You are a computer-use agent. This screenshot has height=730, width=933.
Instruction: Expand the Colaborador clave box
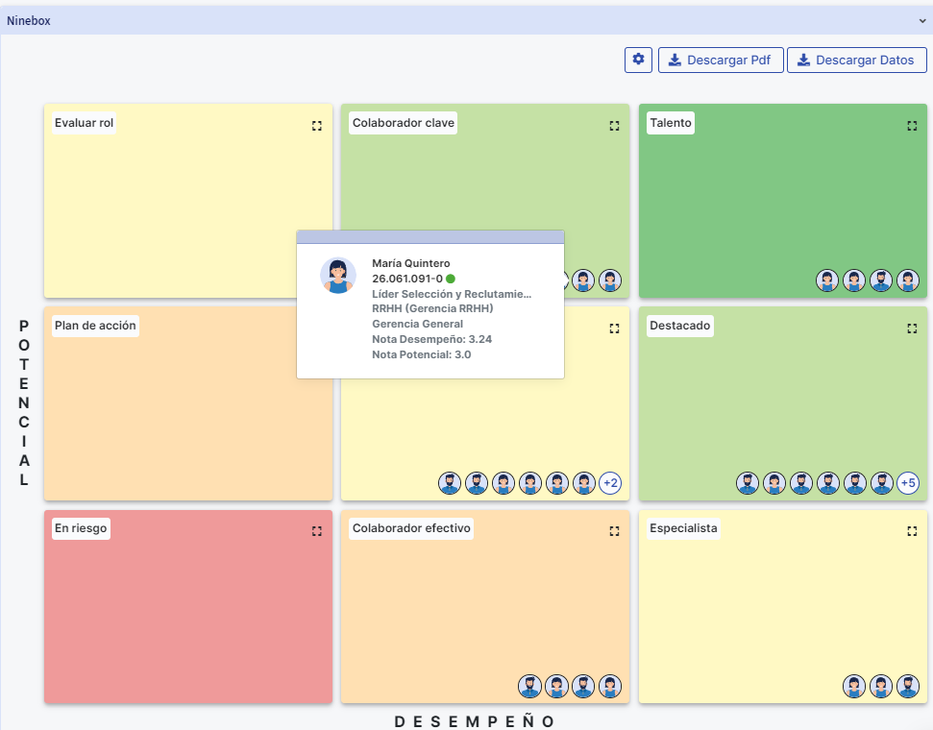[x=615, y=126]
